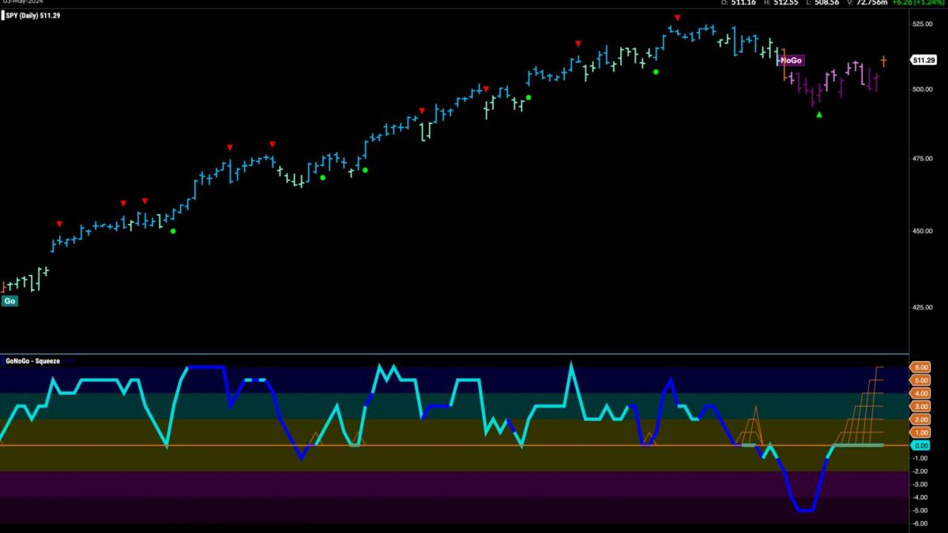Click the 500.00 price axis label
The image size is (948, 533).
point(922,89)
